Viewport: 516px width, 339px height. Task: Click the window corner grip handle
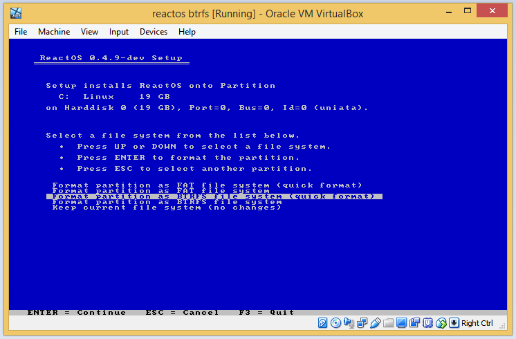click(x=502, y=326)
